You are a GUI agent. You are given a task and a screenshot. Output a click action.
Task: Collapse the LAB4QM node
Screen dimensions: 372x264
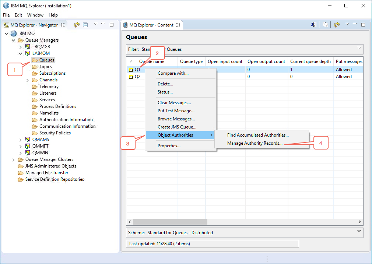(x=20, y=53)
